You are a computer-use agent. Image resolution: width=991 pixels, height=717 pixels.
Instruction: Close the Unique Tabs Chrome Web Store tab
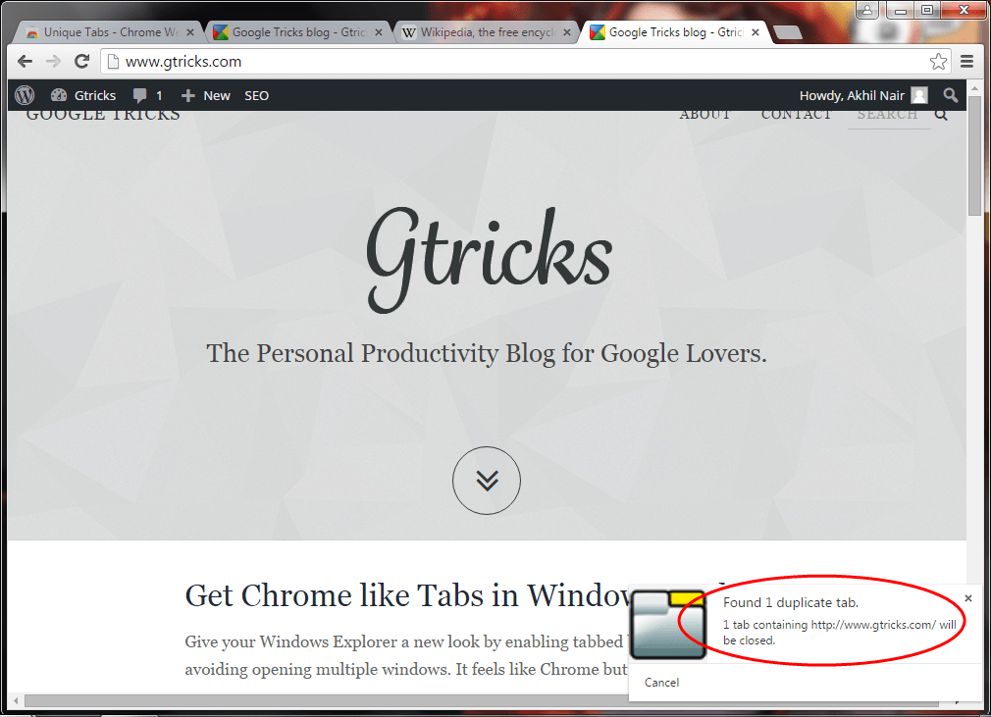point(190,32)
